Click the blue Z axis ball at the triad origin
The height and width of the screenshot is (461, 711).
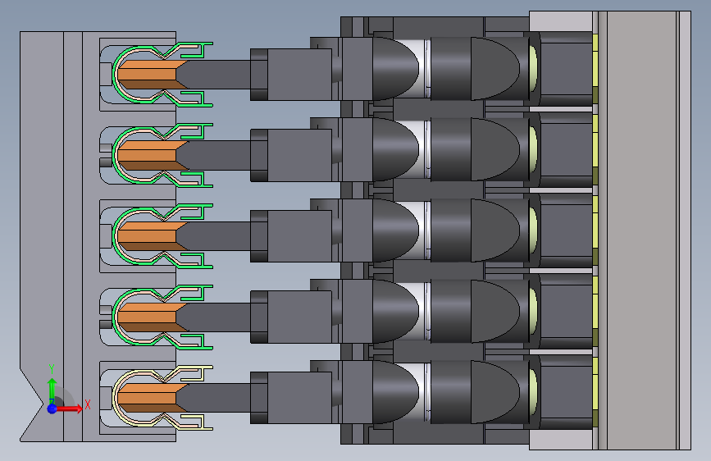52,409
